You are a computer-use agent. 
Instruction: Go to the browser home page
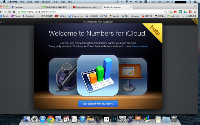(x=14, y=12)
